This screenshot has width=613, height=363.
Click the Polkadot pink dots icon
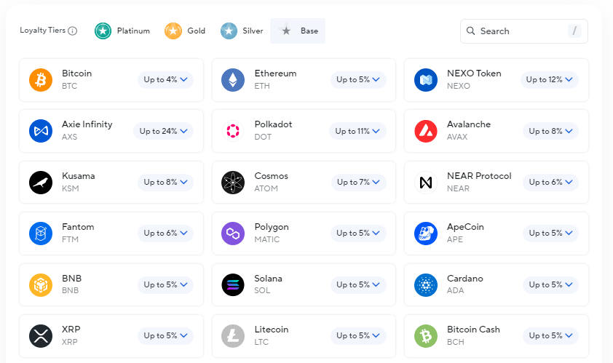tap(233, 131)
